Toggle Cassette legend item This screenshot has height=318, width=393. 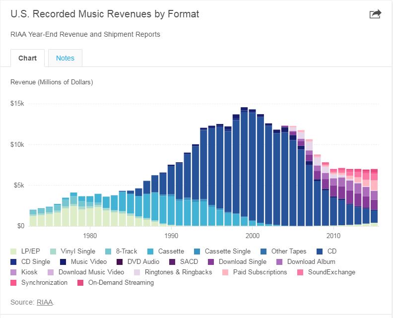pyautogui.click(x=171, y=251)
